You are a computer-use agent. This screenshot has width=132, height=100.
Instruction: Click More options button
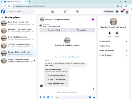pyautogui.click(x=82, y=30)
